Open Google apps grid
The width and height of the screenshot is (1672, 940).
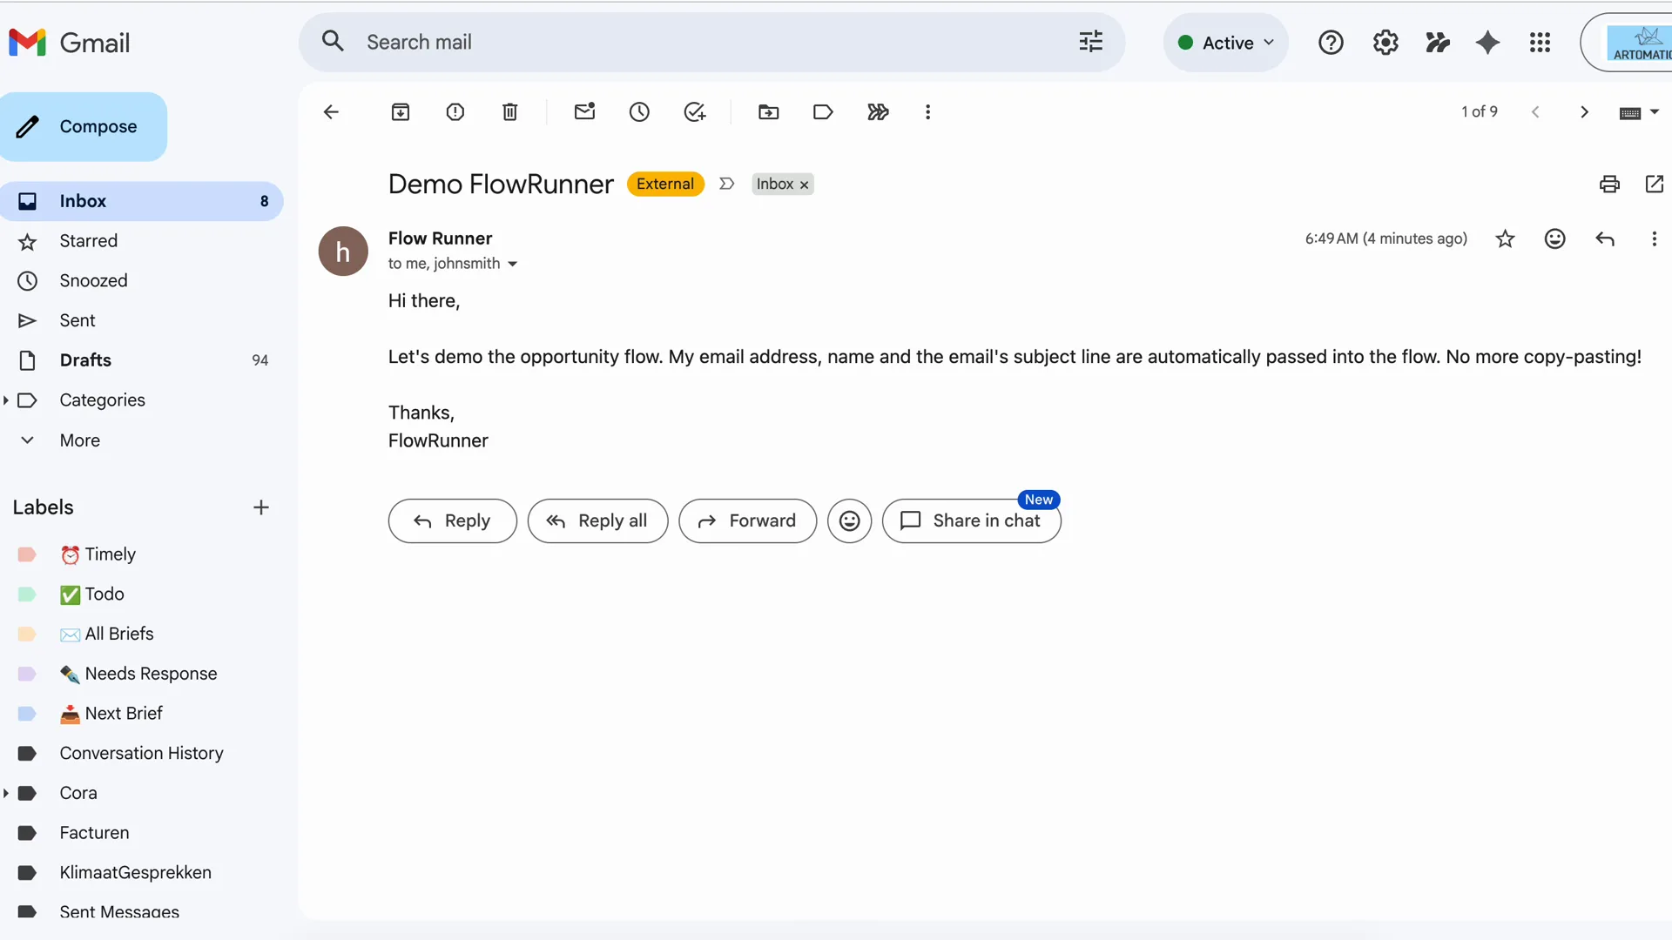pyautogui.click(x=1541, y=43)
